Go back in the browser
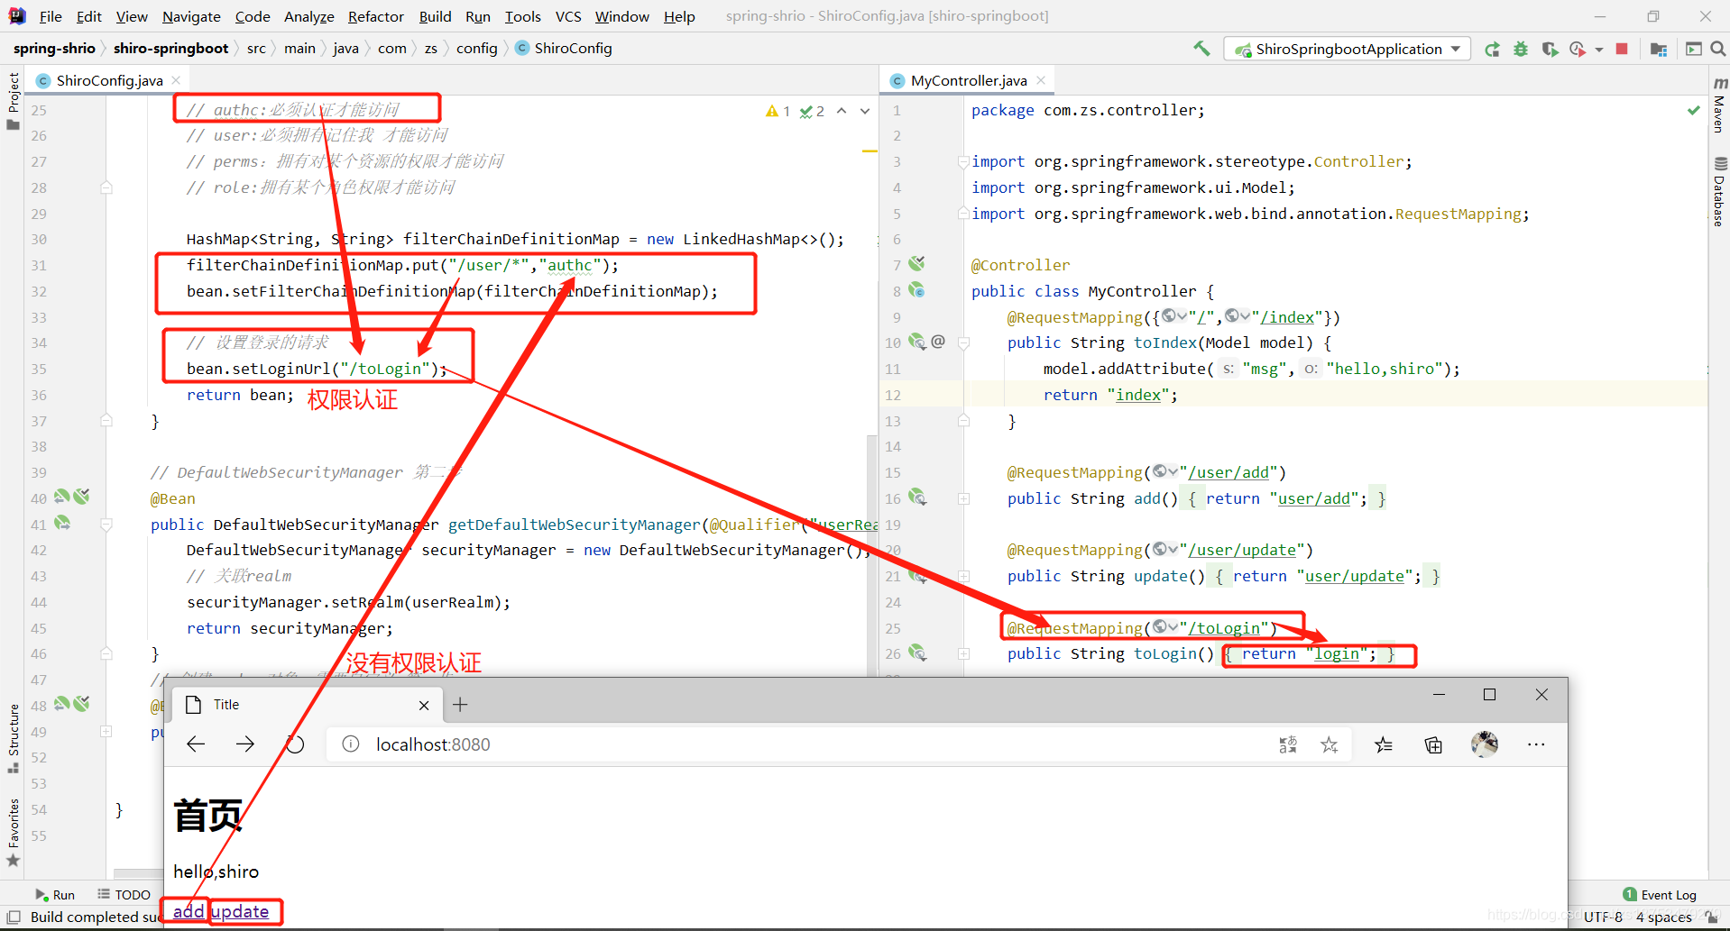 196,744
